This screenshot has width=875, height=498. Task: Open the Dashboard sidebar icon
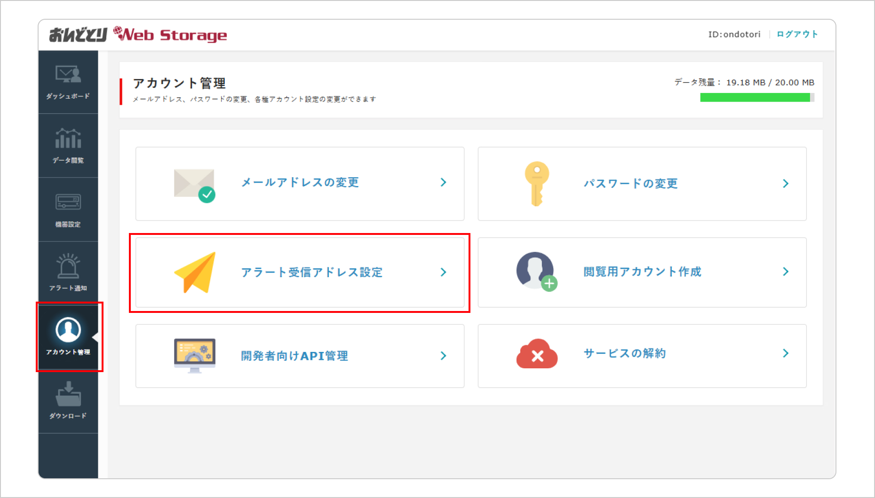point(68,74)
